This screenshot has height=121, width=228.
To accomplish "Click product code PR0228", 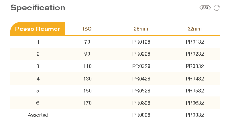I will (141, 54).
